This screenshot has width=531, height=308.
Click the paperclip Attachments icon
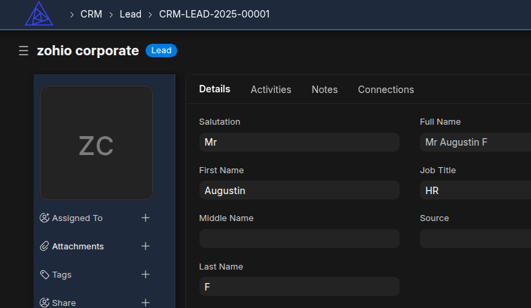[x=44, y=246]
